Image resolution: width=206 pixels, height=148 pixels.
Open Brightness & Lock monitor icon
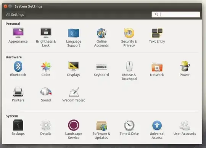coord(46,33)
